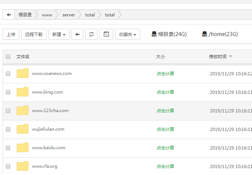Open the www.bing.com folder name

(47, 92)
